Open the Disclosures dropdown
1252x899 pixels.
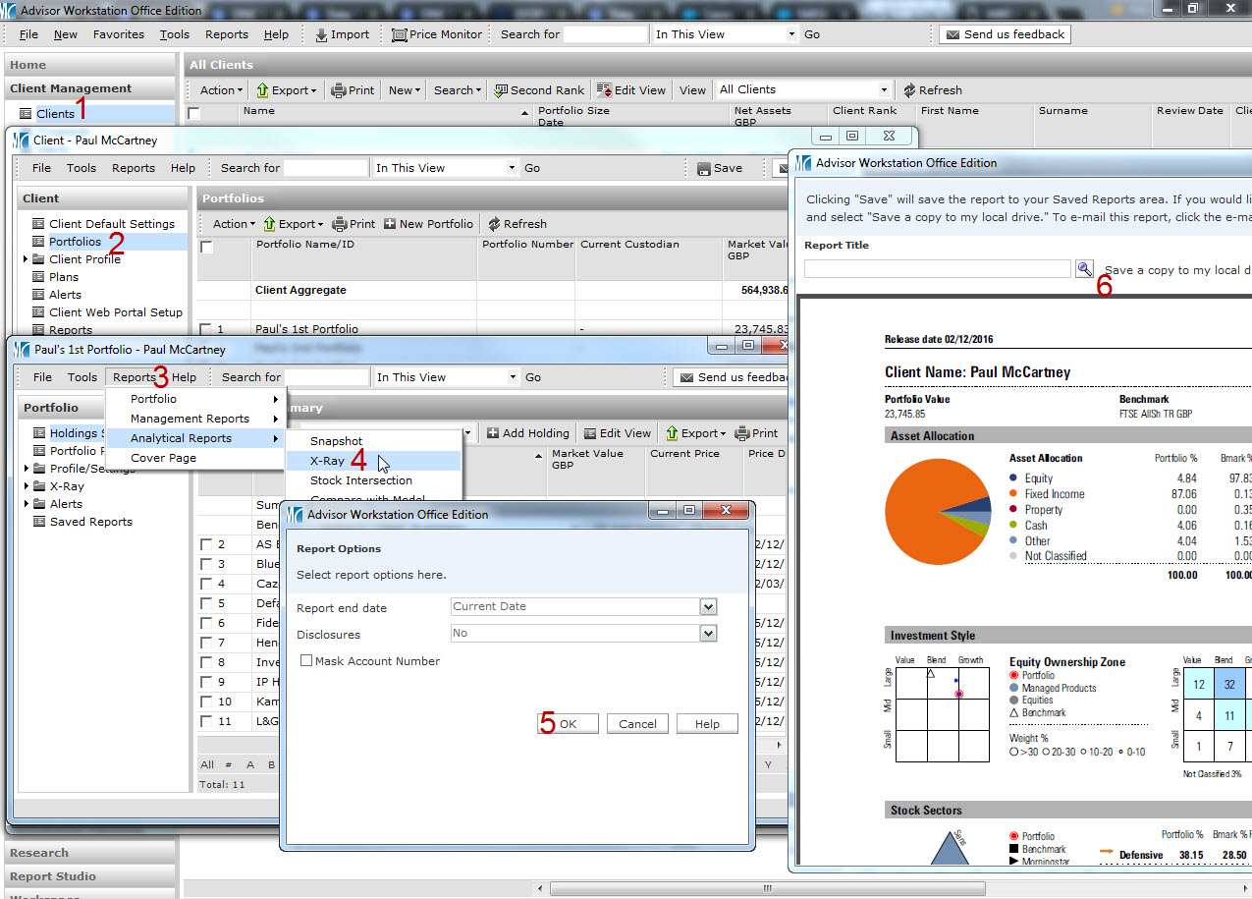[x=708, y=634]
